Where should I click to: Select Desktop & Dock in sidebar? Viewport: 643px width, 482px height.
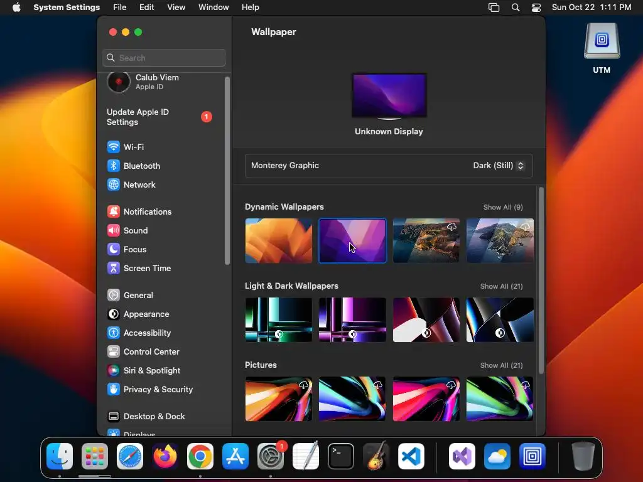146,417
